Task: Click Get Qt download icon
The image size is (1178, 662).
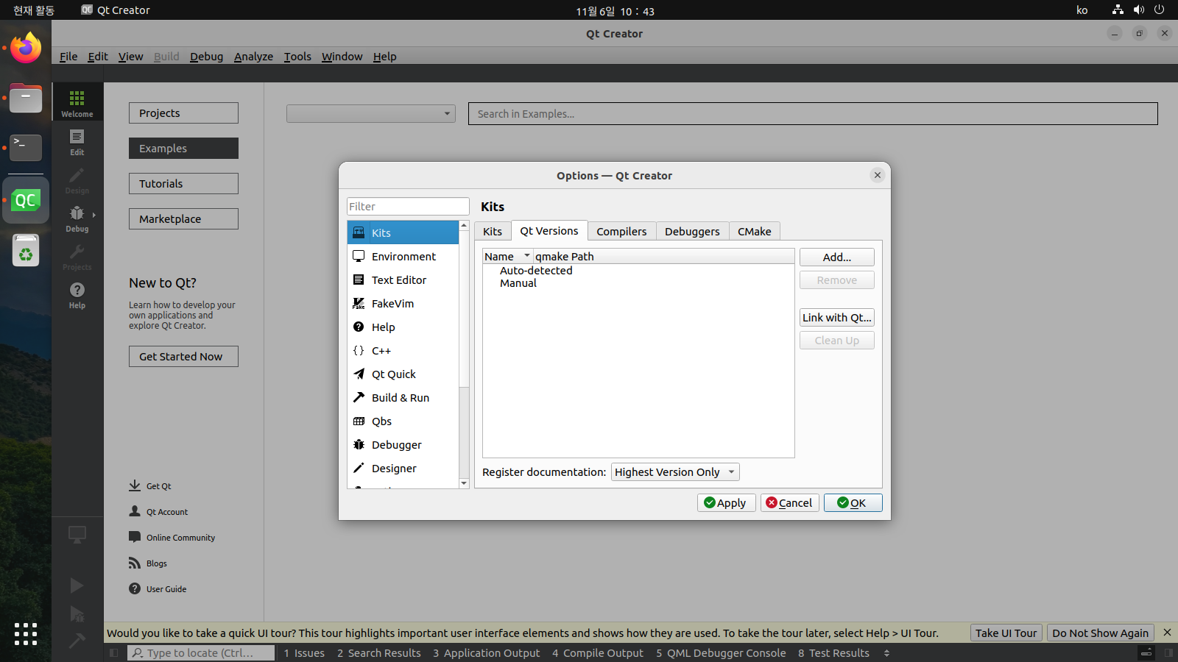Action: (x=135, y=485)
